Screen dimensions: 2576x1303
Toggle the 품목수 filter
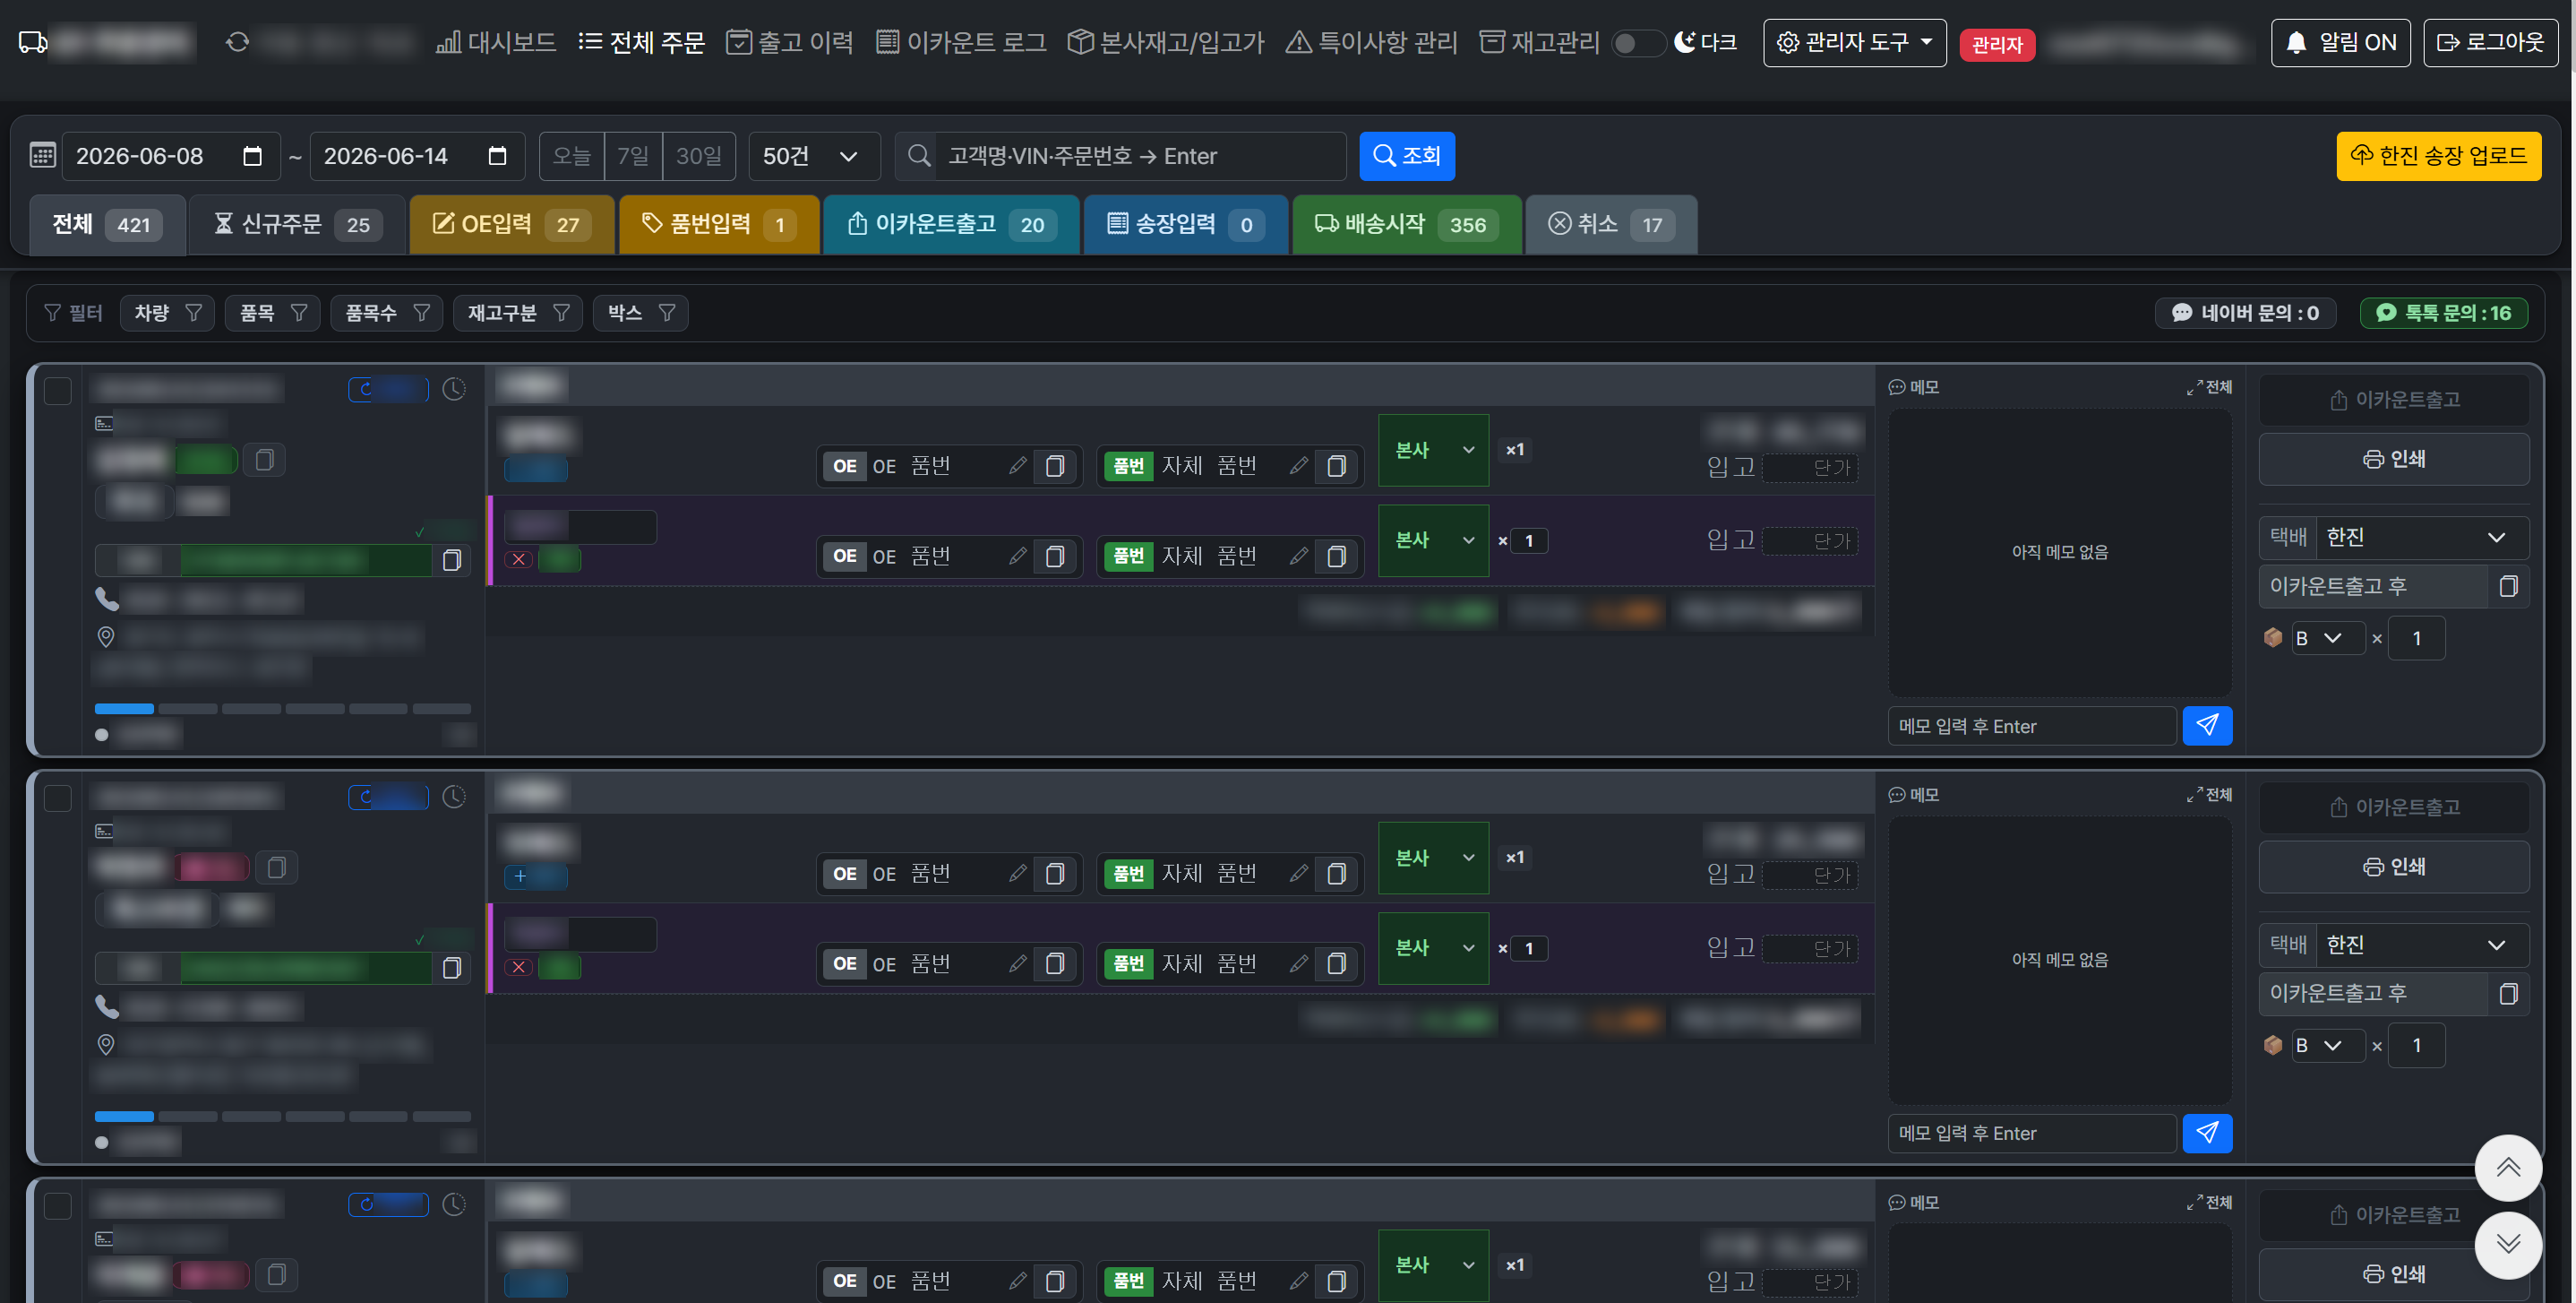click(386, 314)
